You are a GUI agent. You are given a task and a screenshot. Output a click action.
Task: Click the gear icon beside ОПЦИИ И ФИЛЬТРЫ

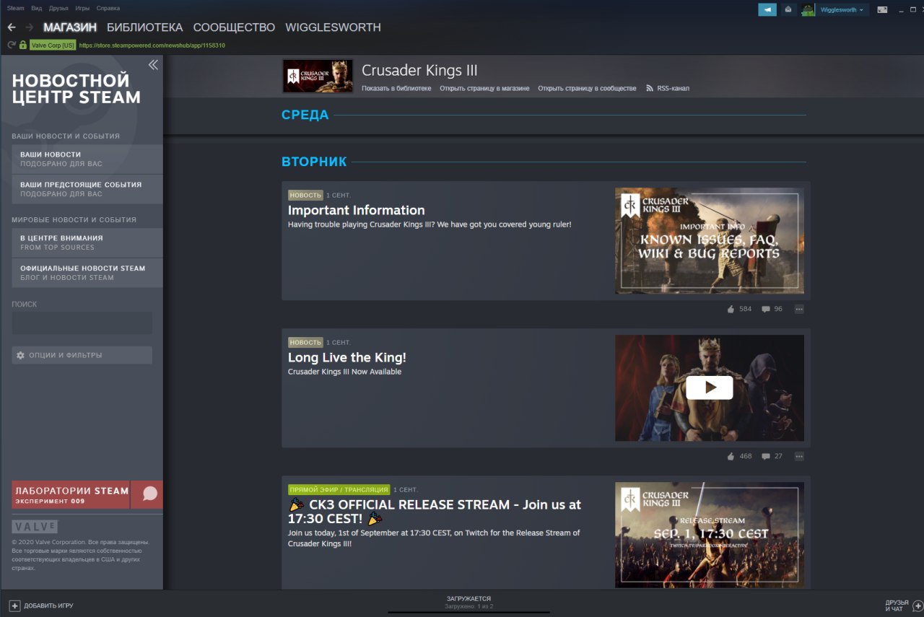[x=20, y=355]
